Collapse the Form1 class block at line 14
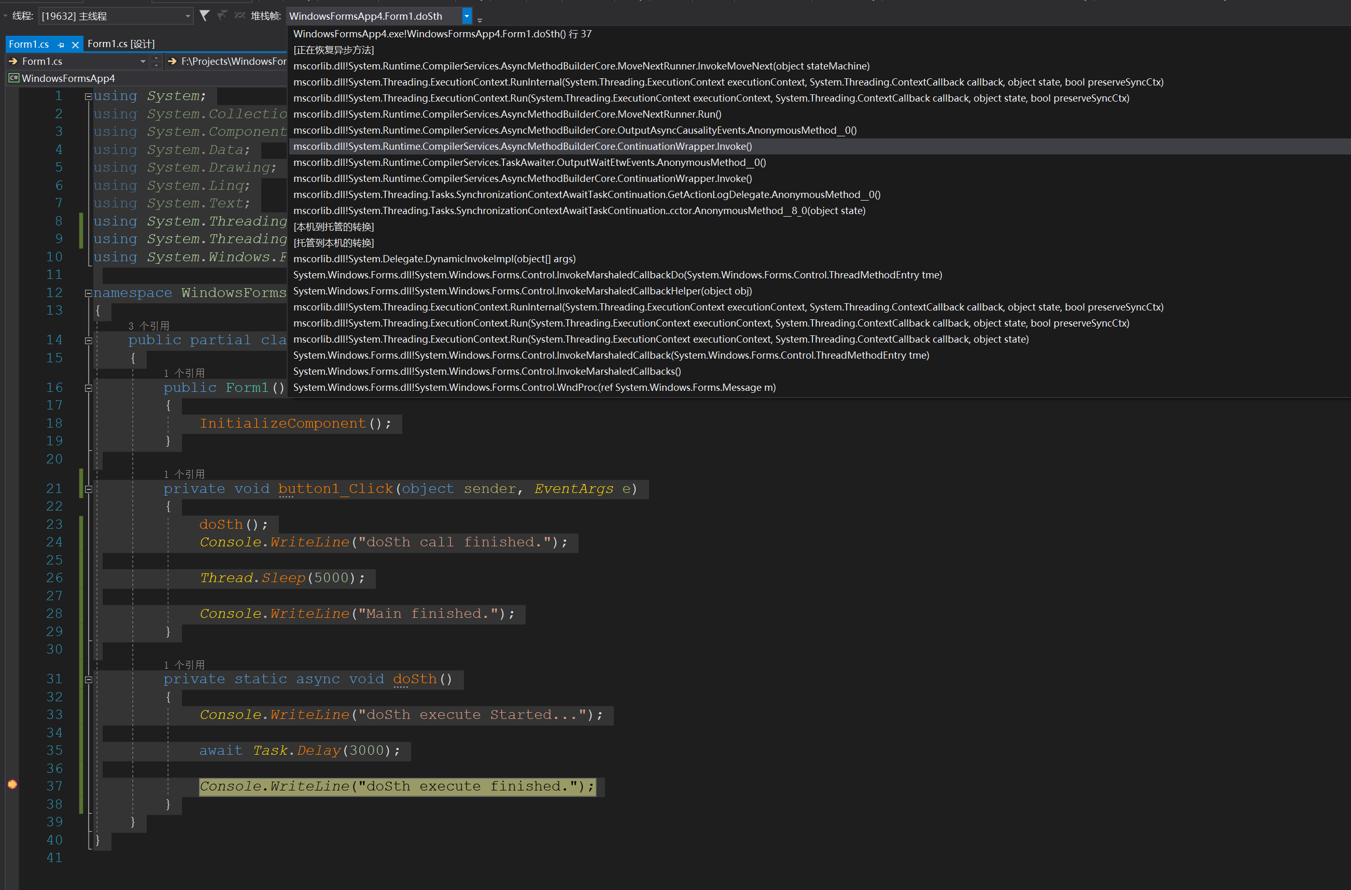Viewport: 1351px width, 890px height. (x=89, y=341)
